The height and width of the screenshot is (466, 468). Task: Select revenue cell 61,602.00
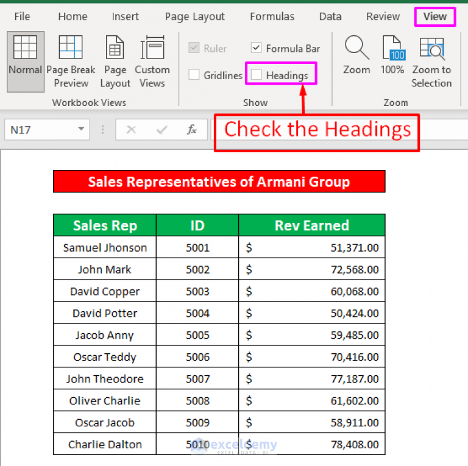(312, 400)
